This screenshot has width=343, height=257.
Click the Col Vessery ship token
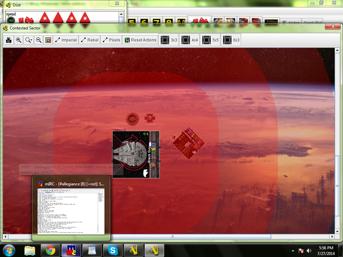(x=189, y=143)
